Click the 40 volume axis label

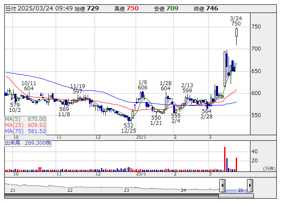254,152
